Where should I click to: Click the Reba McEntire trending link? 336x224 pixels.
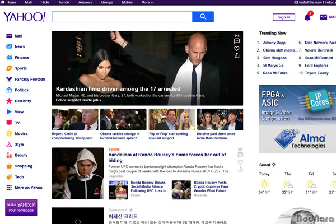275,73
